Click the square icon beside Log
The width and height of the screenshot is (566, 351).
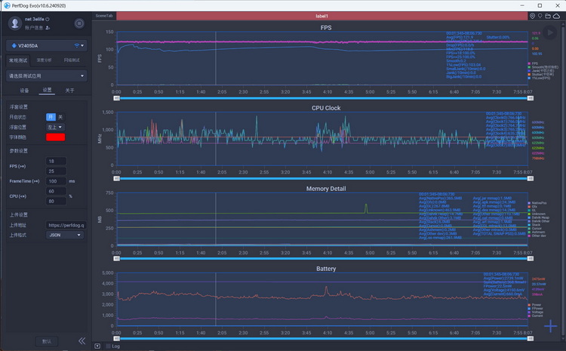coord(97,346)
